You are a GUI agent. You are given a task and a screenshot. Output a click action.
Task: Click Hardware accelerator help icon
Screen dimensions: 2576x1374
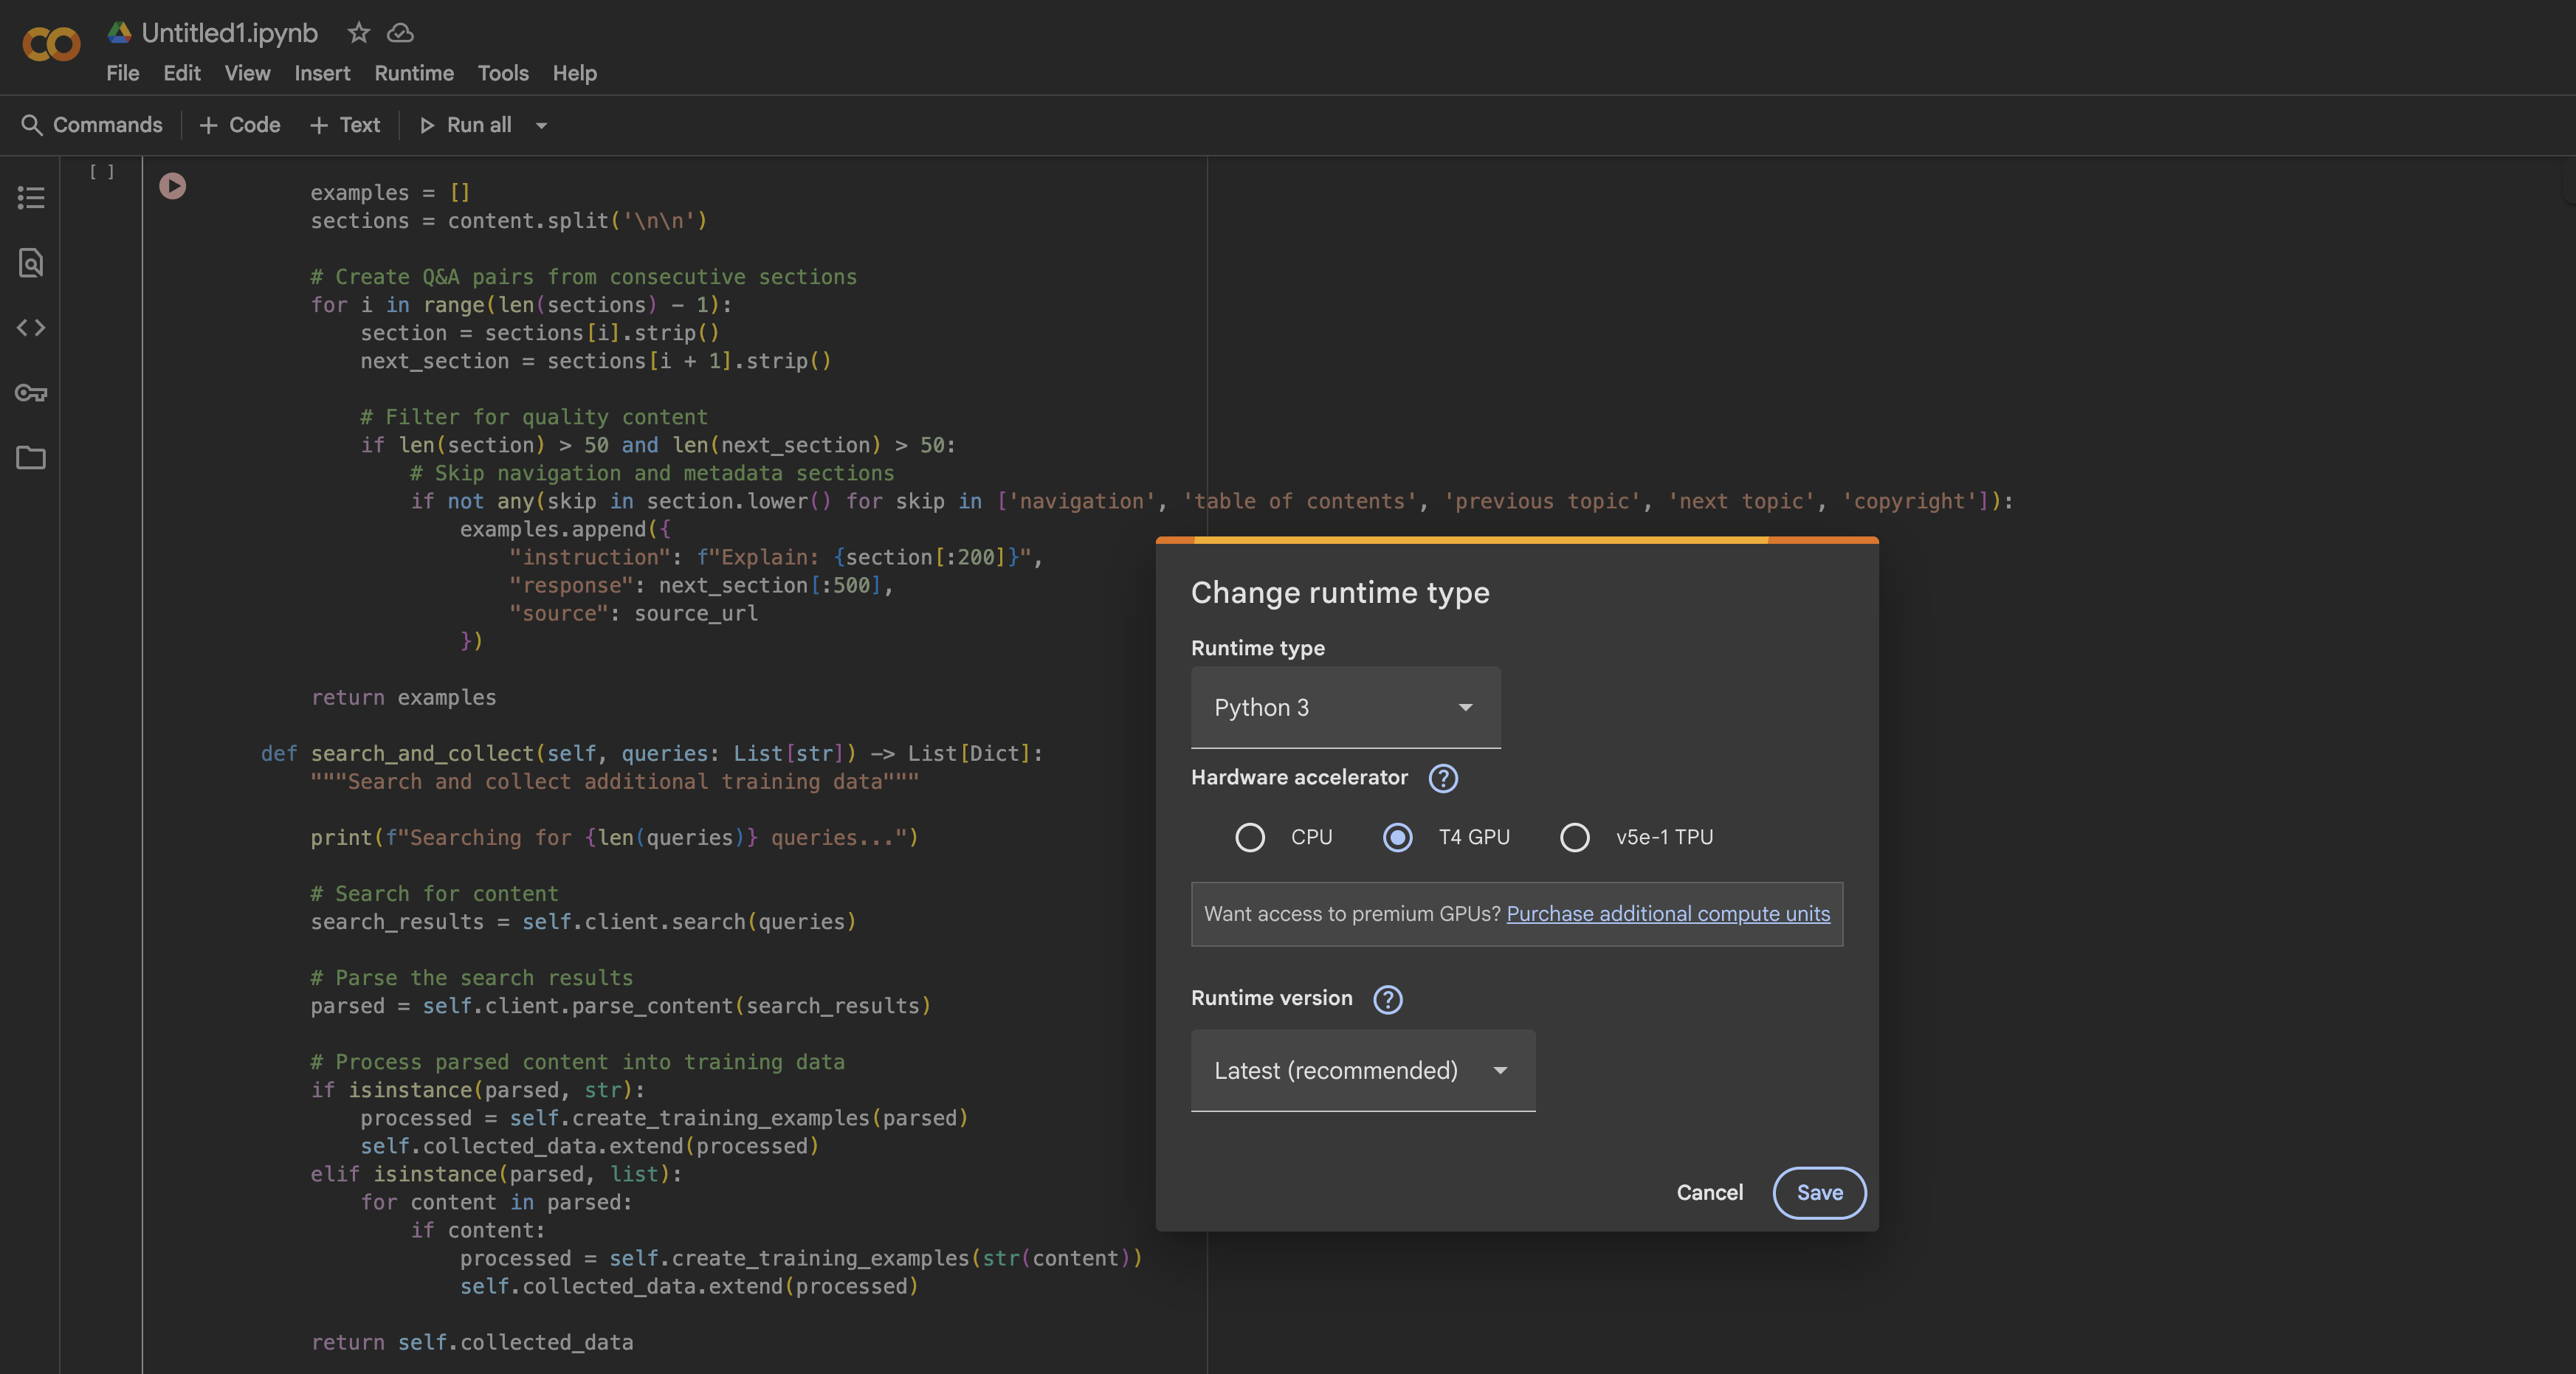click(x=1442, y=778)
